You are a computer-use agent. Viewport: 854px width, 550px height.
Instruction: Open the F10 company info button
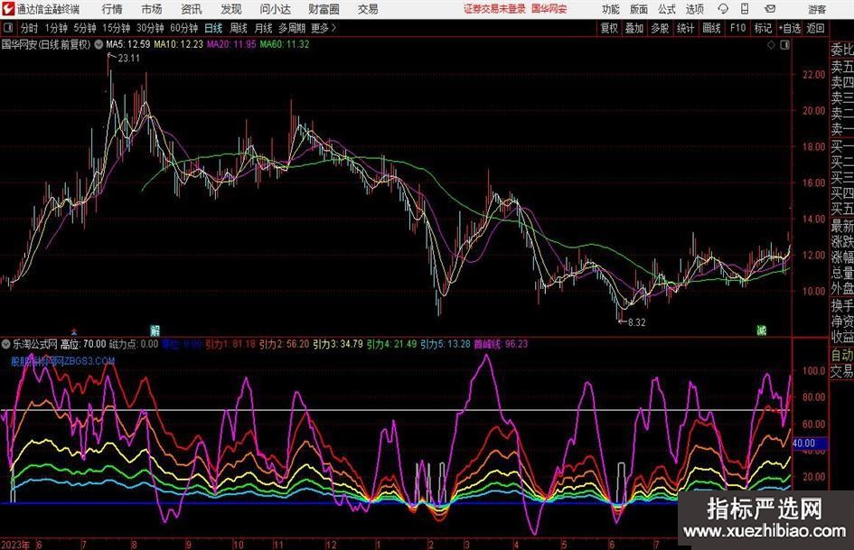pos(737,28)
